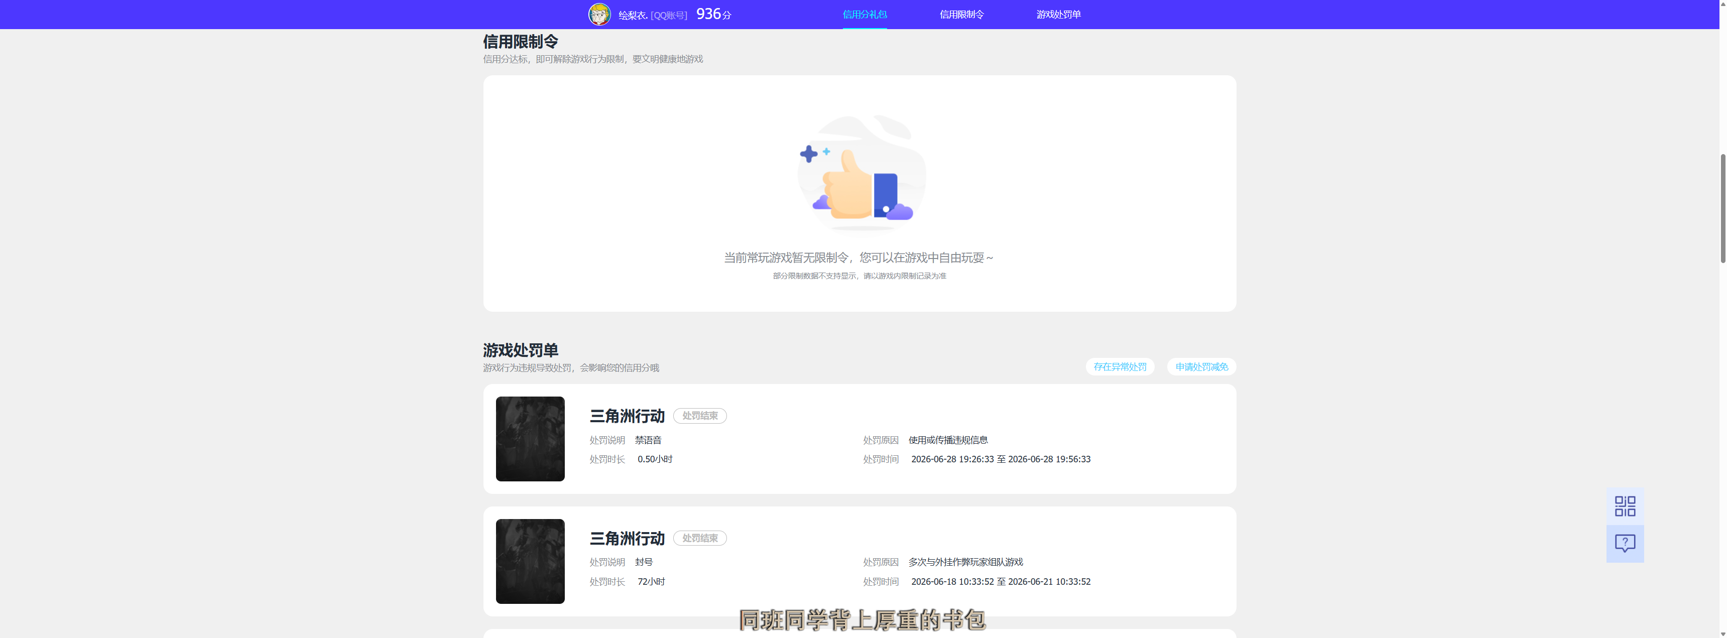This screenshot has height=638, width=1727.
Task: Click the 2026-06-28 19:26:33 time range
Action: [x=1001, y=459]
